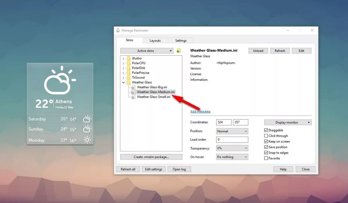Collapse the Weather Glass tree node
Image resolution: width=348 pixels, height=203 pixels.
pyautogui.click(x=123, y=82)
